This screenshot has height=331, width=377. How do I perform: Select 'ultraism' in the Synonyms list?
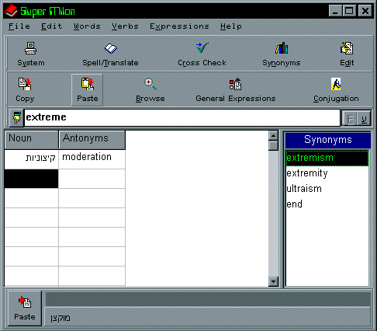pos(327,189)
